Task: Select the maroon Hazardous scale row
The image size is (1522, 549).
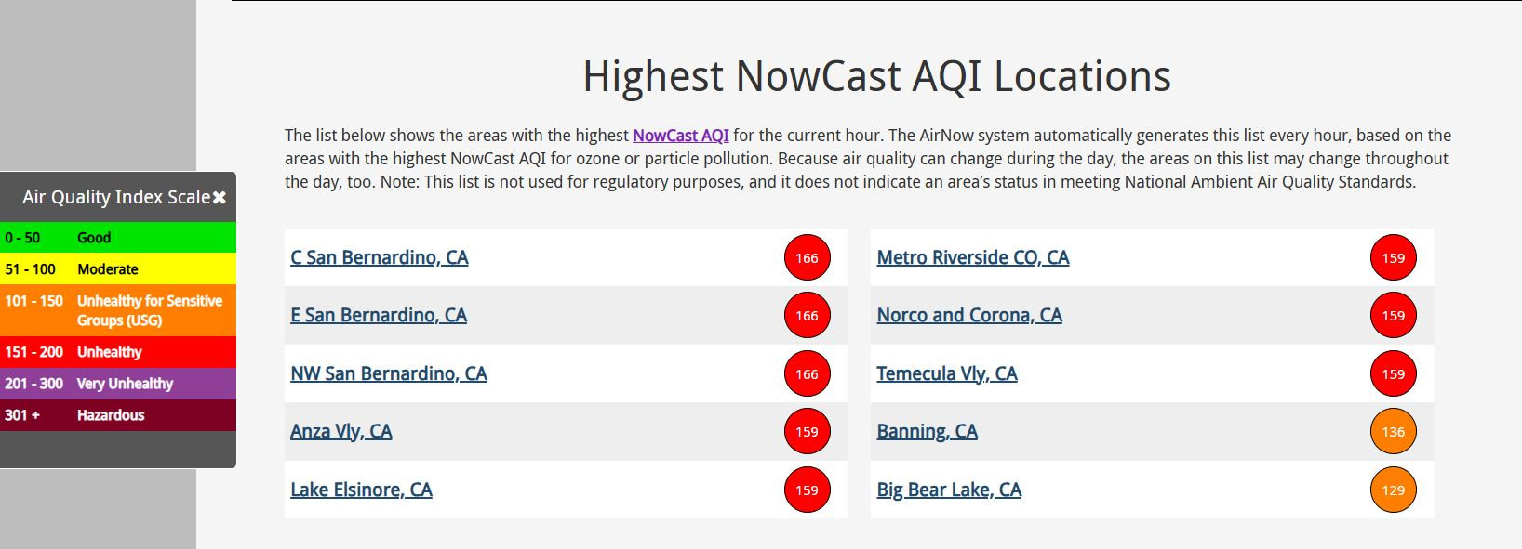Action: click(118, 415)
